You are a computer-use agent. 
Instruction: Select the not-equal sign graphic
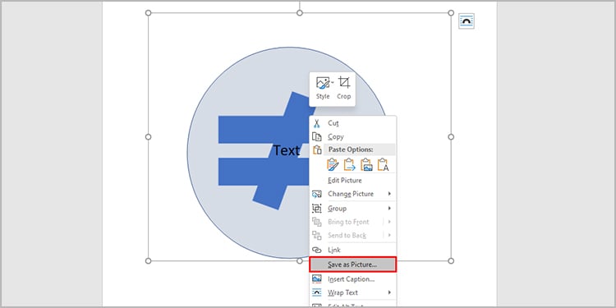coord(264,150)
